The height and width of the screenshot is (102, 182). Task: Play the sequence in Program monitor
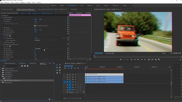point(138,59)
